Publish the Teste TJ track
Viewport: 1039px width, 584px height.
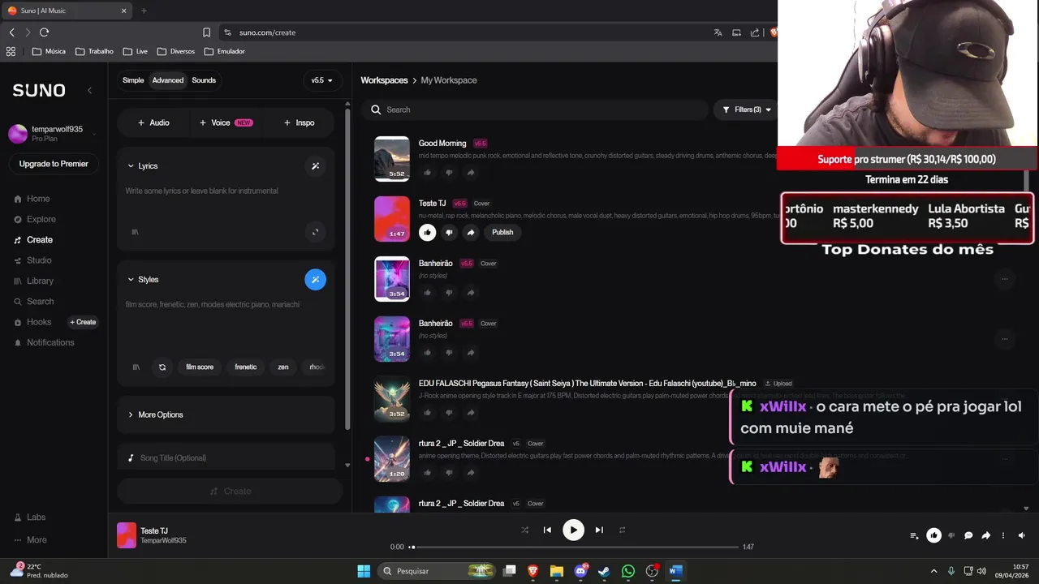click(502, 232)
